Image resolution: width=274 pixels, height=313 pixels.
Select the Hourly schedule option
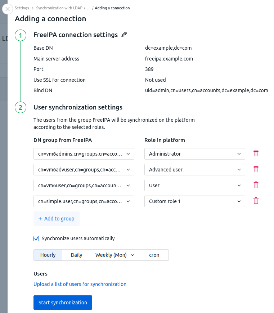pos(48,255)
